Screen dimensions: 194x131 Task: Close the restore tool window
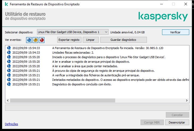coord(186,4)
